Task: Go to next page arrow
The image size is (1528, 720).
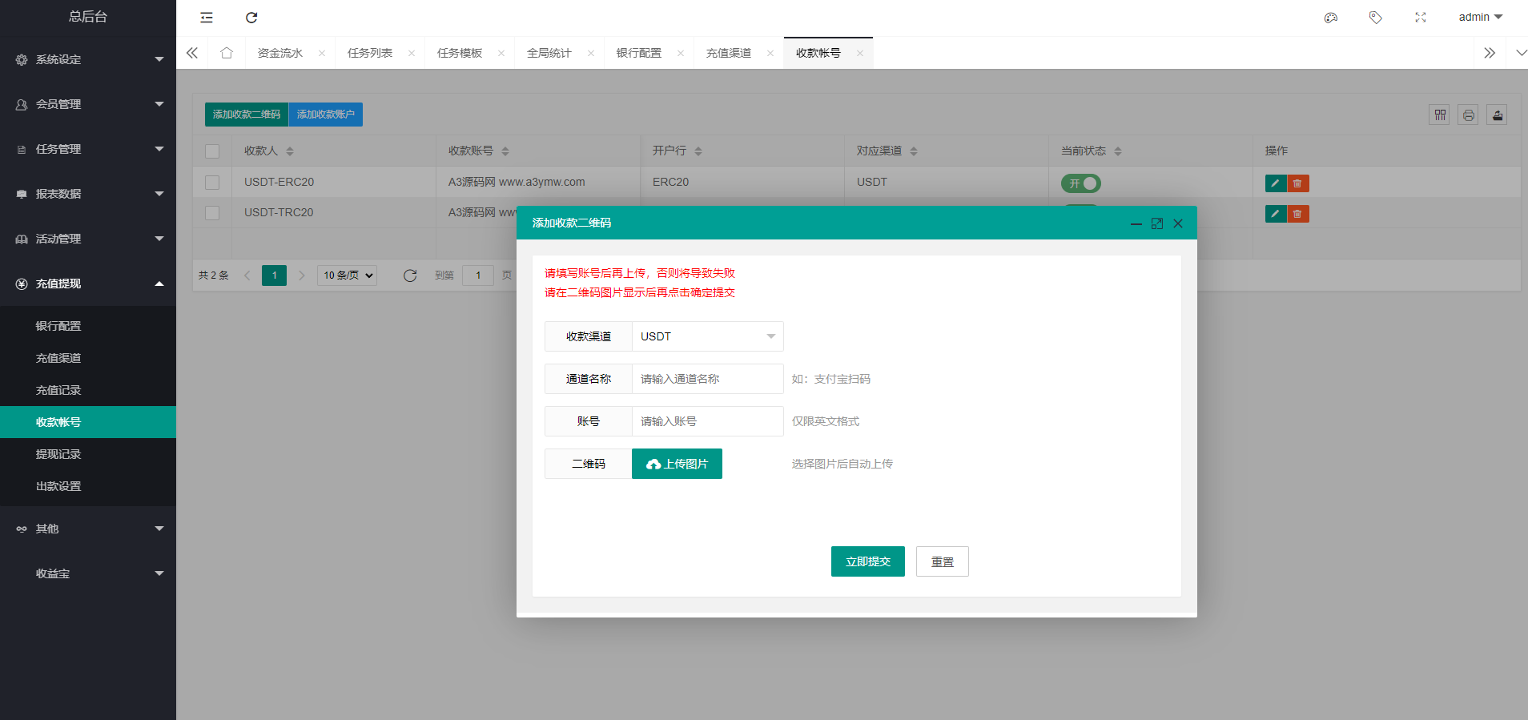Action: point(302,276)
